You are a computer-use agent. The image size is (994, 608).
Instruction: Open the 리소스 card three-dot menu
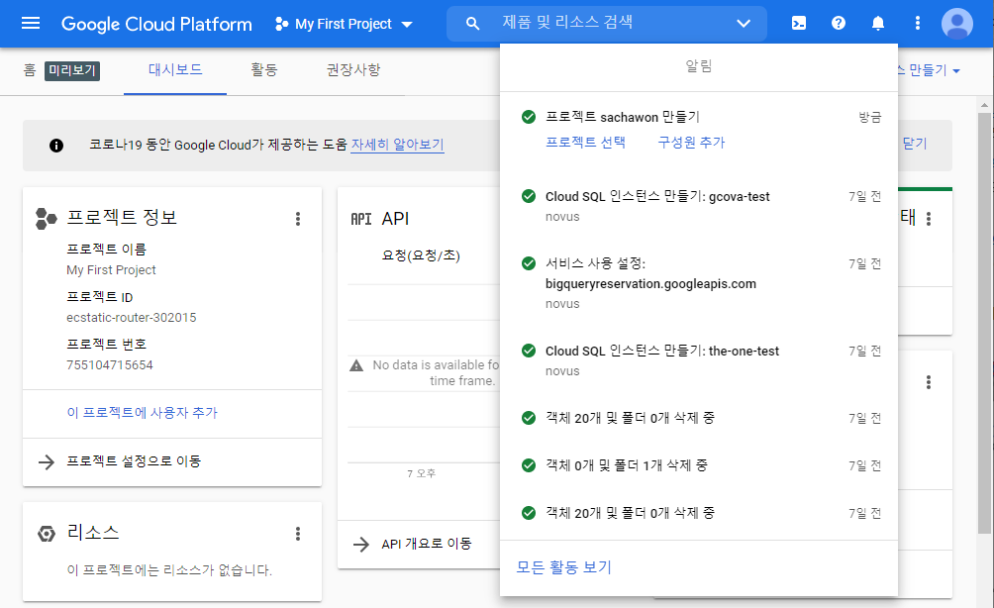[x=297, y=534]
